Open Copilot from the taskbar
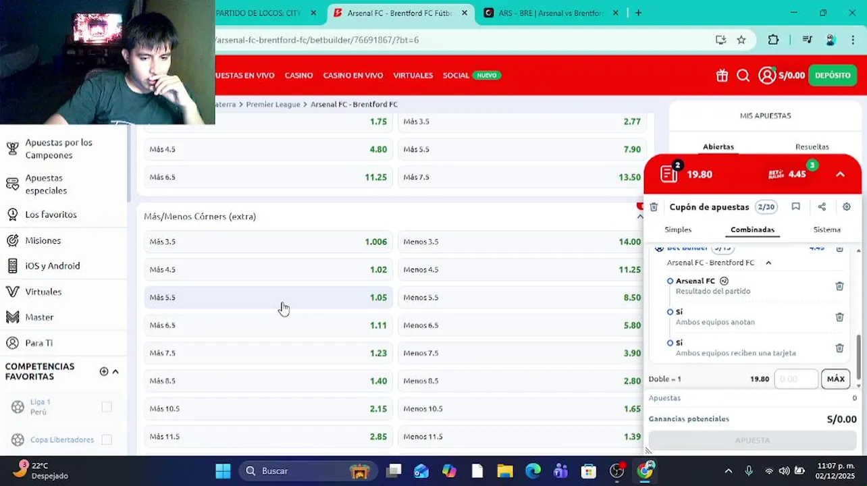This screenshot has width=867, height=486. 449,470
